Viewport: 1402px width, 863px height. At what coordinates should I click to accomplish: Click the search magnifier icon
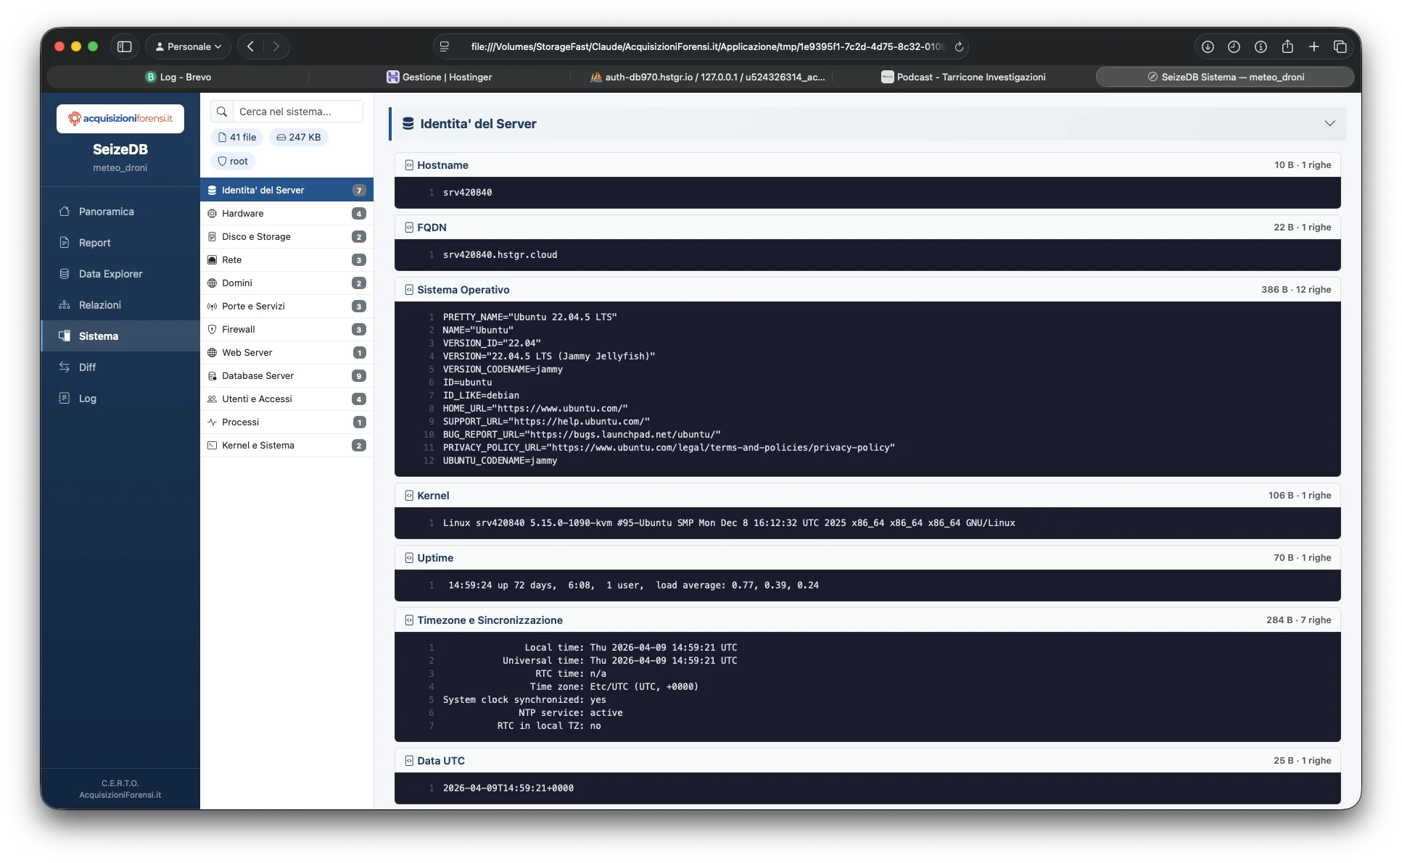tap(222, 112)
